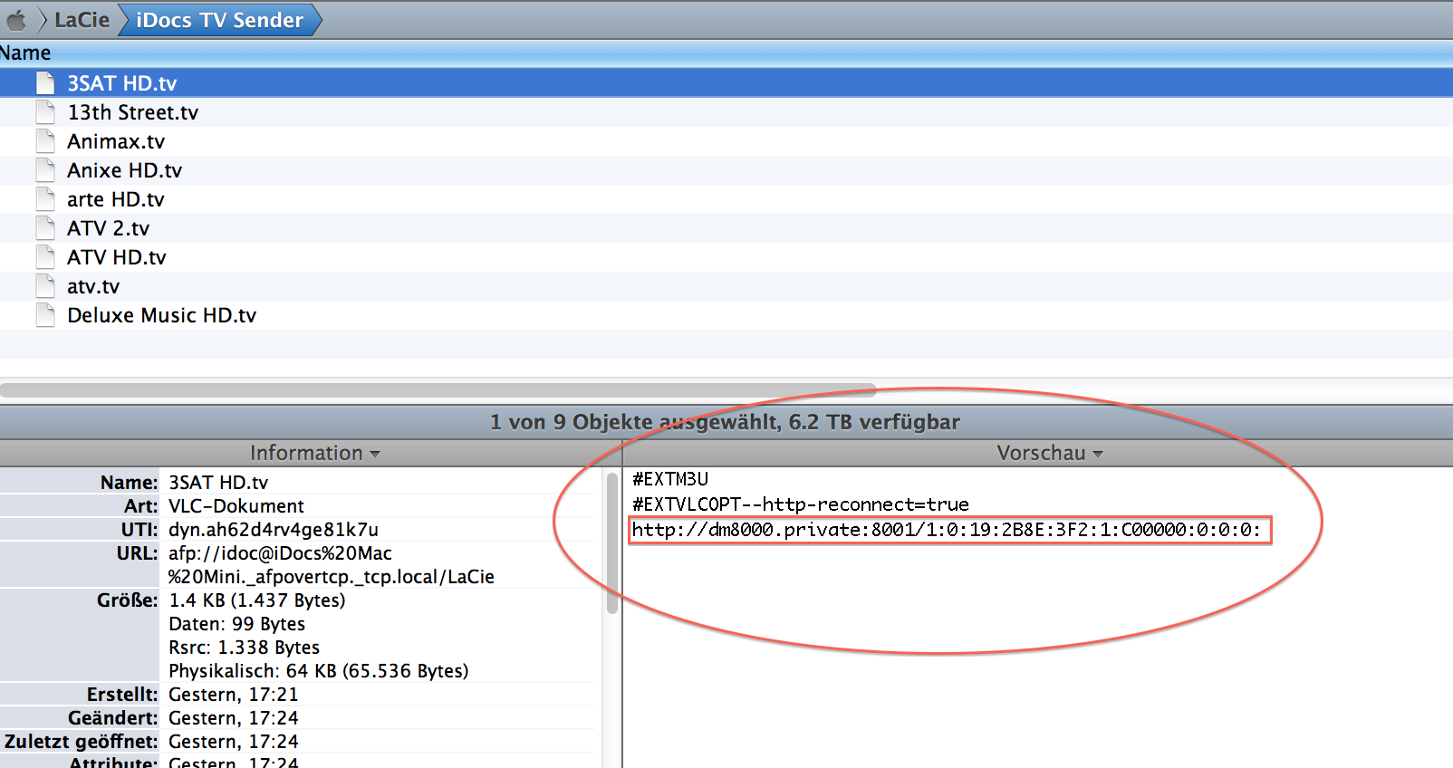Open the Vorschau panel dropdown

point(1049,453)
